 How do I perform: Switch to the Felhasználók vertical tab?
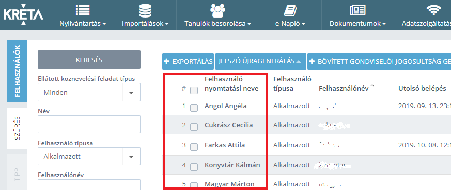pos(17,72)
